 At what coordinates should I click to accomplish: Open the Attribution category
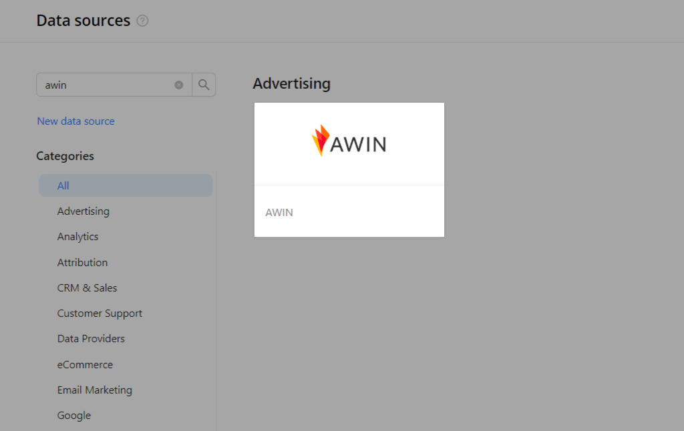pyautogui.click(x=82, y=262)
